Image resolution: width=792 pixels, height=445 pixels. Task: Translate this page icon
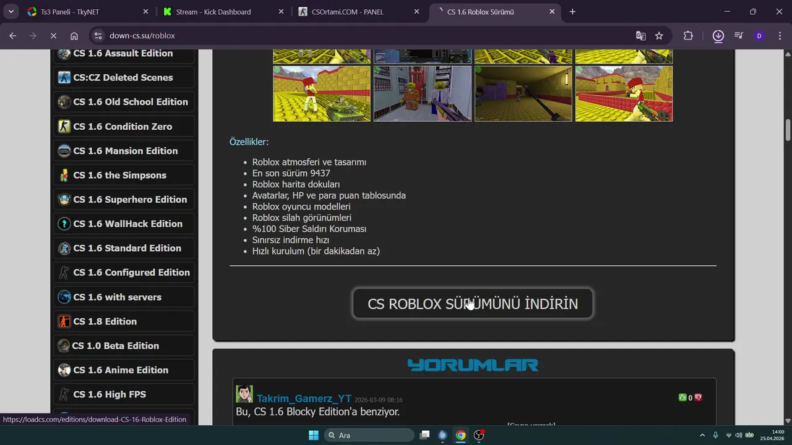(640, 36)
